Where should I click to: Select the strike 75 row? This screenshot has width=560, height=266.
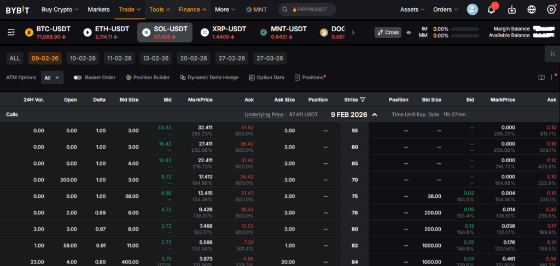tap(280, 196)
